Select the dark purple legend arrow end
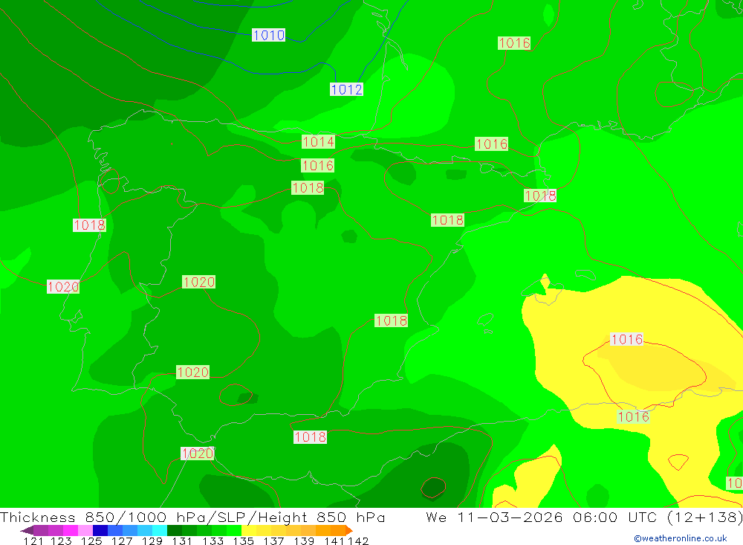This screenshot has height=545, width=743. (27, 530)
